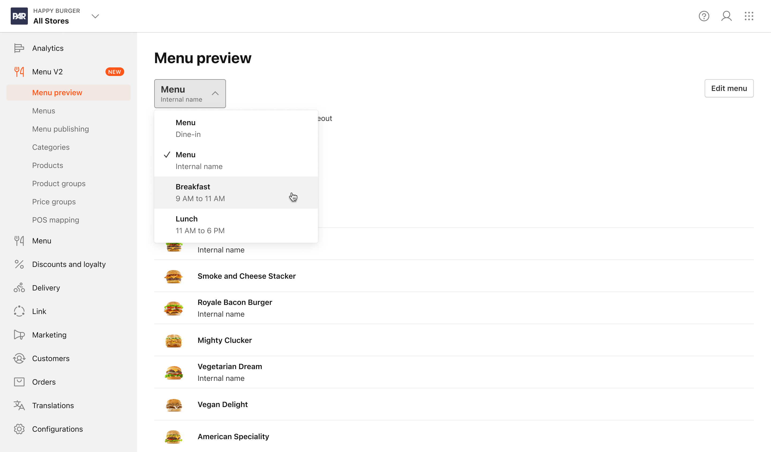Choose the Breakfast 9 AM to 11 AM option
This screenshot has height=452, width=771.
tap(236, 193)
